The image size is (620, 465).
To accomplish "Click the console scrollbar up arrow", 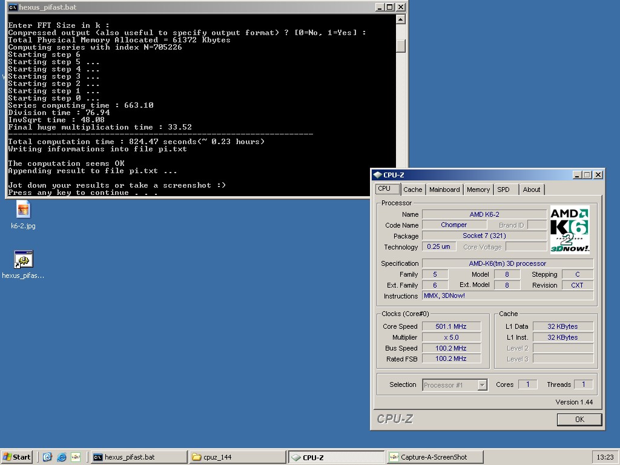I will 401,19.
